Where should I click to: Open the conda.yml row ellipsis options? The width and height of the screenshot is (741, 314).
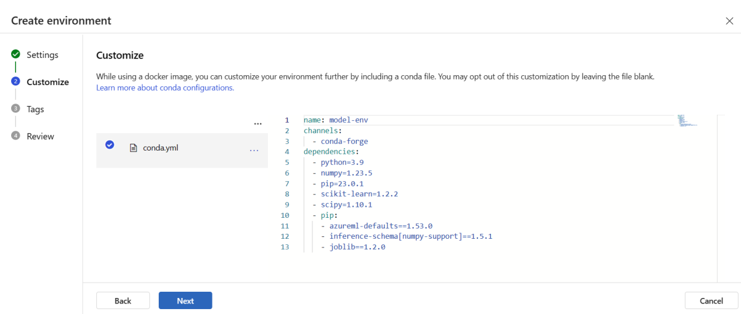254,150
